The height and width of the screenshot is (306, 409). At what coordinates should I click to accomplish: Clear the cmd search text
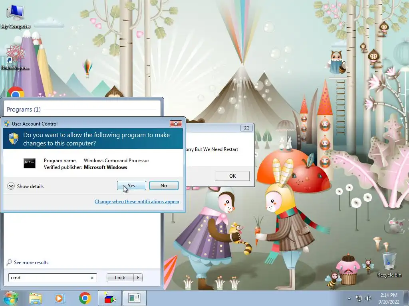[92, 278]
